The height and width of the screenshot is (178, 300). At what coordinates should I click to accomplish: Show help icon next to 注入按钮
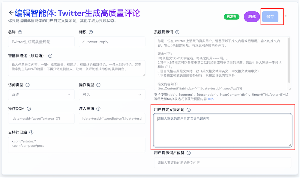98,109
